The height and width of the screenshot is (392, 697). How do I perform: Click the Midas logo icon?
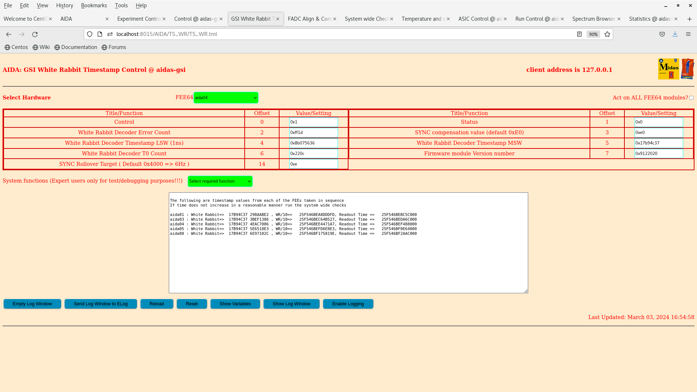pyautogui.click(x=668, y=69)
